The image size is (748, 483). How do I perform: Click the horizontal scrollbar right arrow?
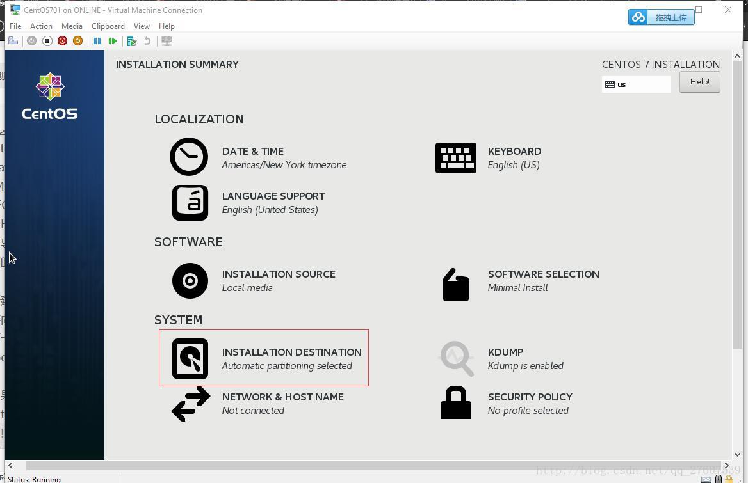click(x=726, y=465)
